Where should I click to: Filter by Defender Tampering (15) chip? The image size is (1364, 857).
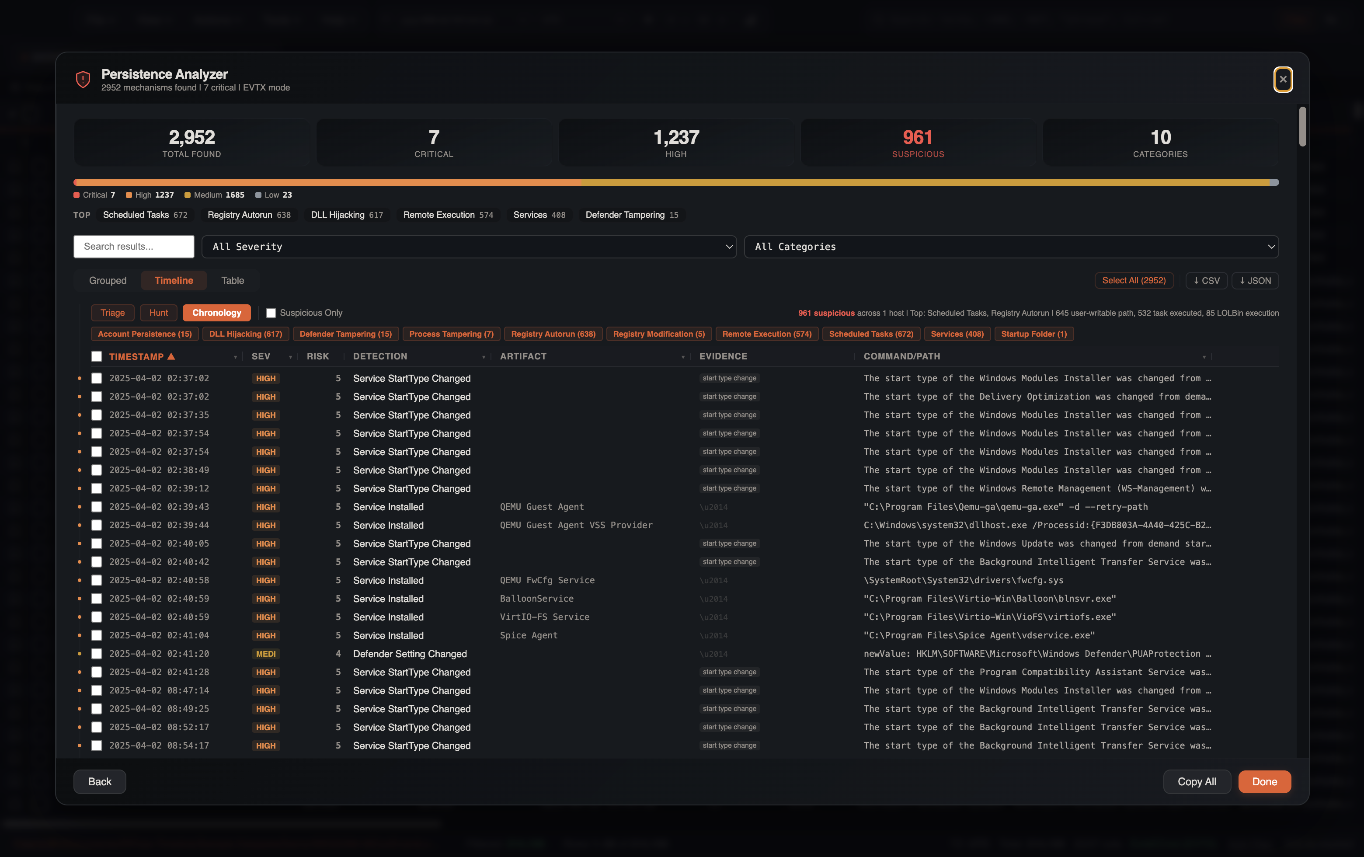[345, 334]
